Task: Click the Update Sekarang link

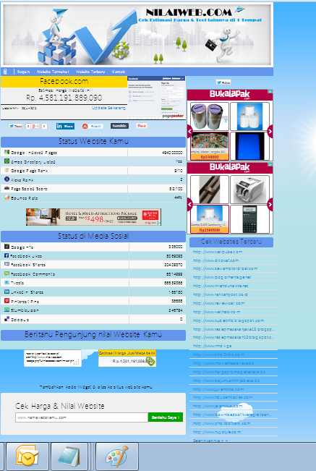Action: 108,108
